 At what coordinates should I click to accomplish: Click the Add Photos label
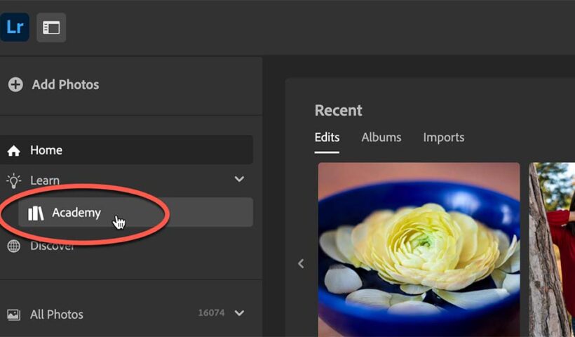pyautogui.click(x=65, y=85)
